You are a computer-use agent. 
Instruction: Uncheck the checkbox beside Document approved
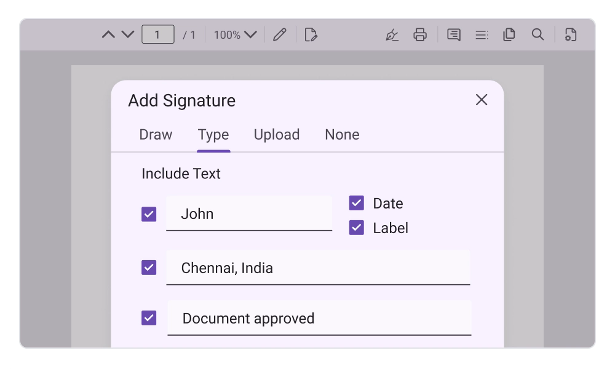(149, 318)
